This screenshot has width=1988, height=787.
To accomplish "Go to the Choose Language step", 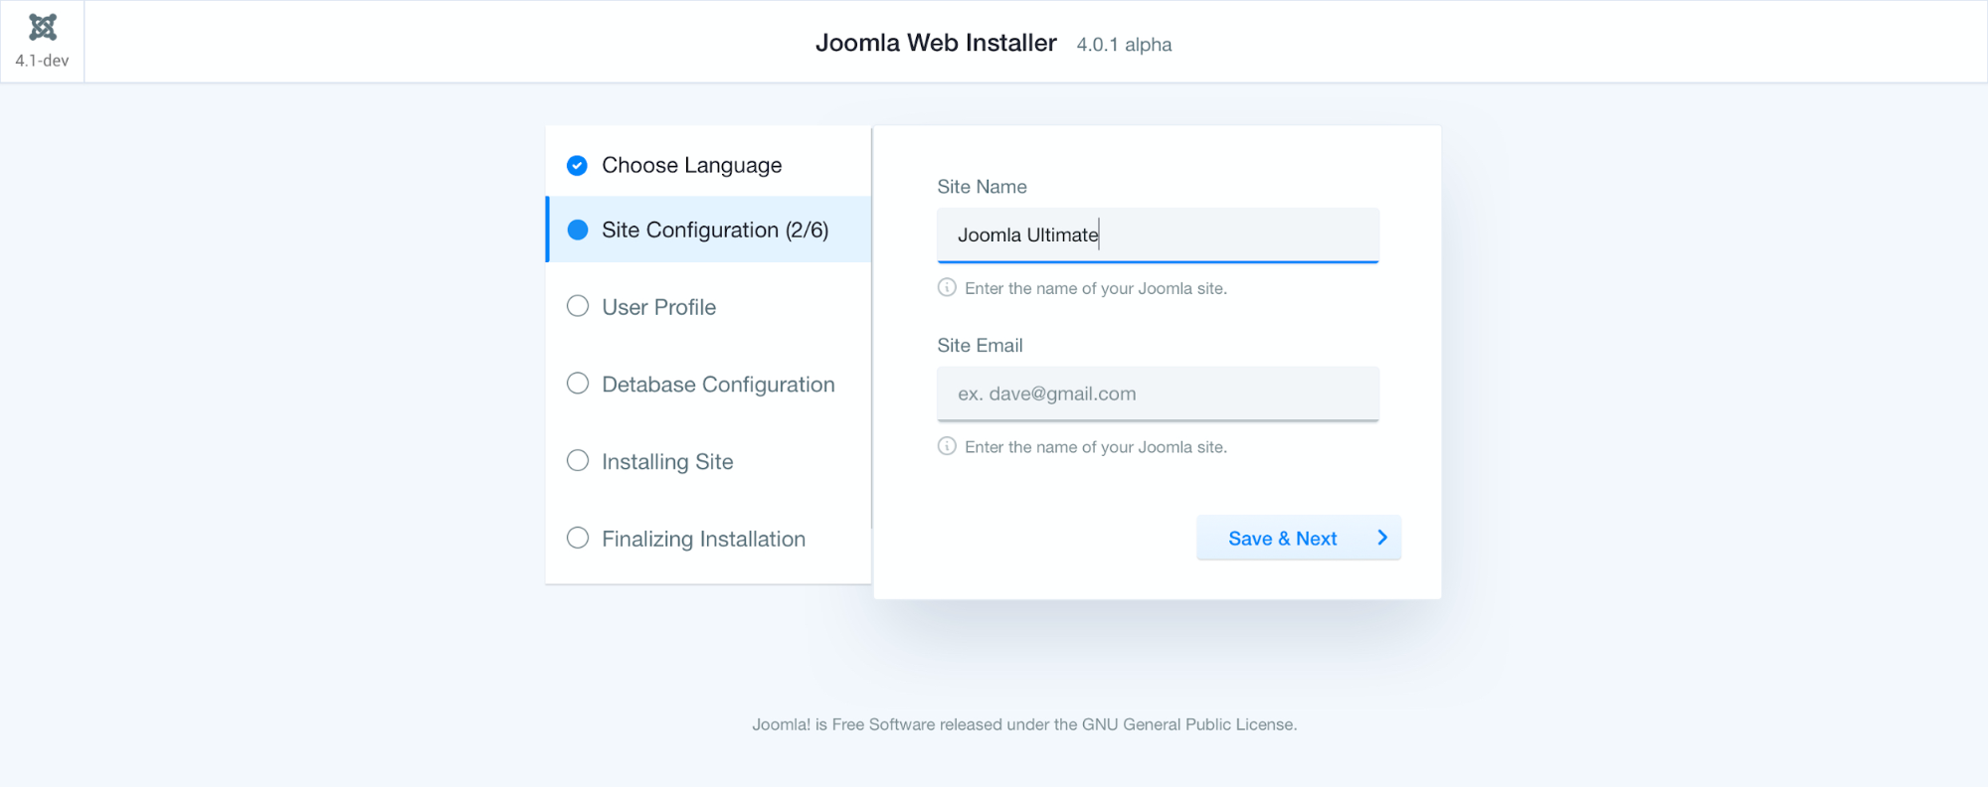I will (708, 165).
